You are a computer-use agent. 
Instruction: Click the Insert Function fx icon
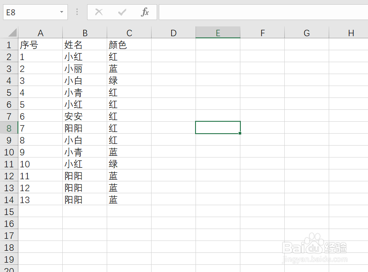tap(145, 12)
